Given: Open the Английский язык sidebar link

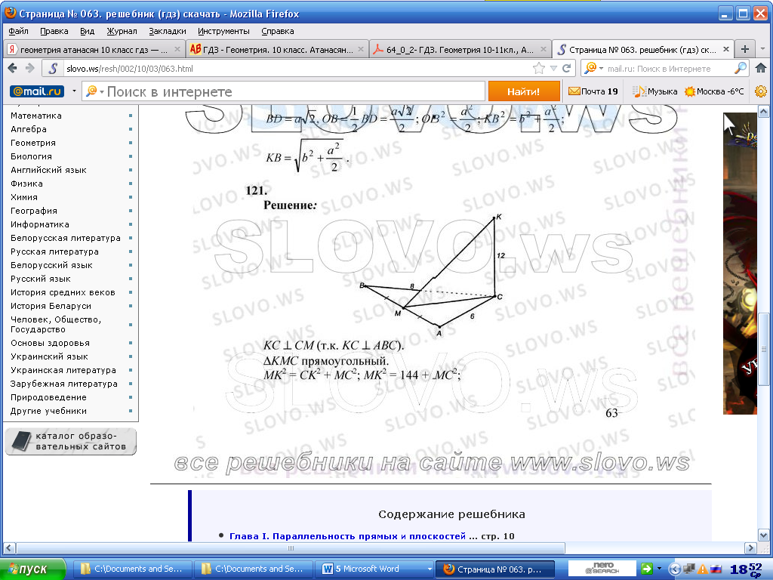Looking at the screenshot, I should pyautogui.click(x=48, y=170).
